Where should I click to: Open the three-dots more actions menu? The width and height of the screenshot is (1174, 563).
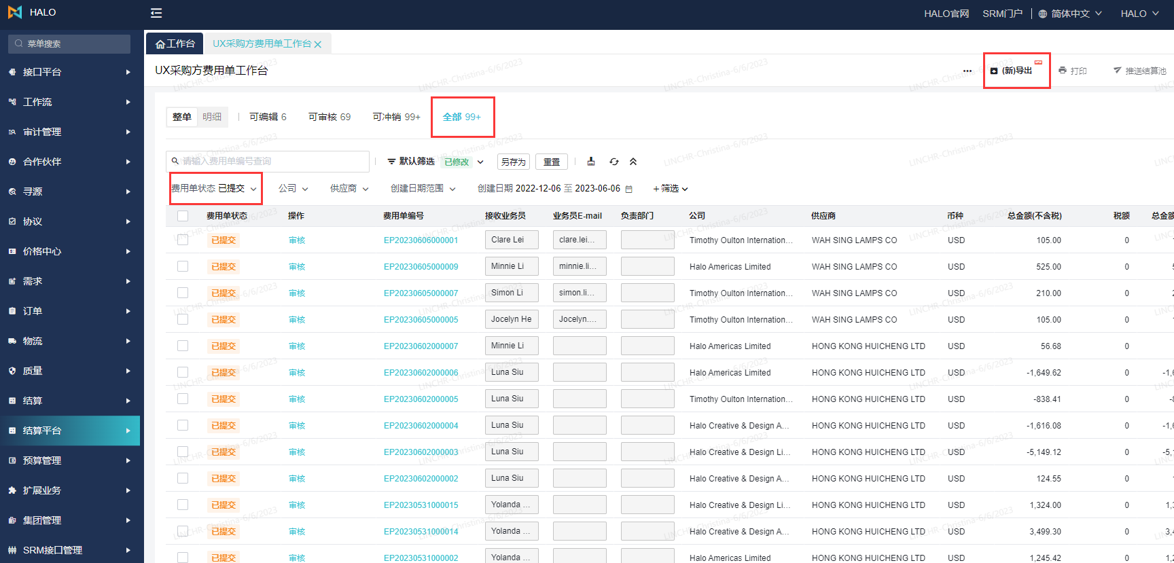[967, 71]
